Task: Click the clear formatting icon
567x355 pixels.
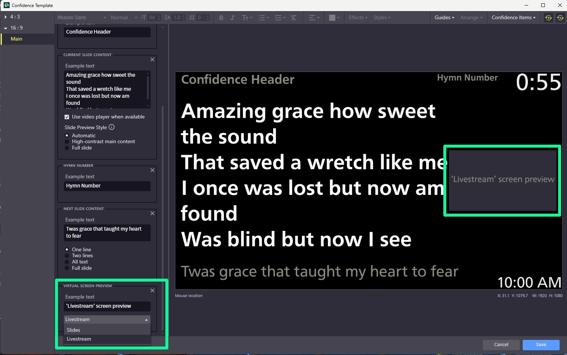Action: [x=293, y=18]
